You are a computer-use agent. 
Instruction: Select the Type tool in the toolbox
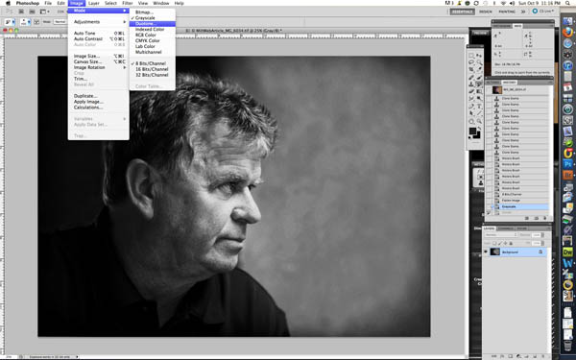(x=479, y=107)
